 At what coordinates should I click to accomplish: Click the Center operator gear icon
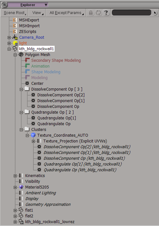point(27,83)
